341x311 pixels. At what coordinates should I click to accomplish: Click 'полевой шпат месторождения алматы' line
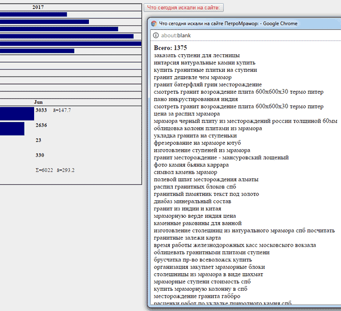point(206,179)
